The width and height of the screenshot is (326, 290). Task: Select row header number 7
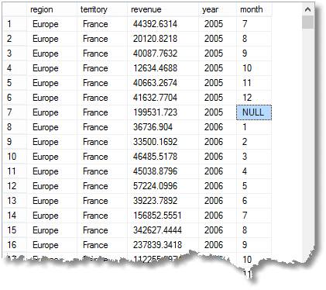pos(15,112)
